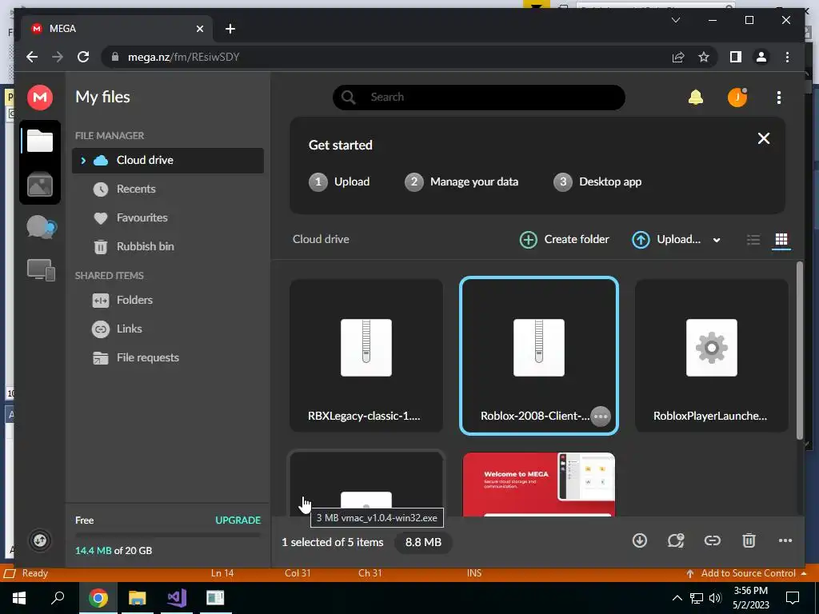Open Chrome tab search chevron
819x614 pixels.
tap(675, 20)
